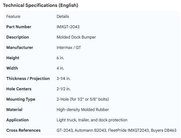
Task: Click the Molded Dock Bumper text
Action: [76, 37]
